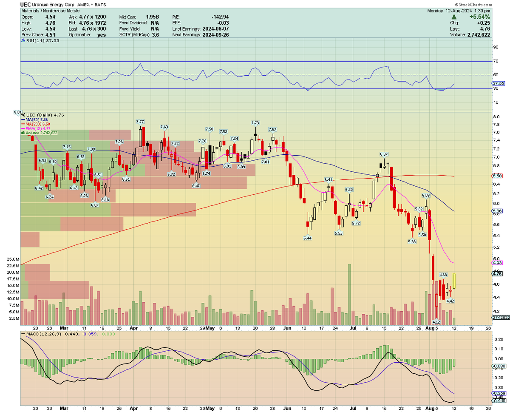Select the Materials / Nonferrous Metals sector text

point(51,11)
